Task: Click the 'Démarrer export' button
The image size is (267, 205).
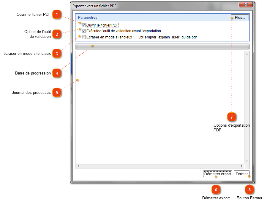Action: click(217, 174)
